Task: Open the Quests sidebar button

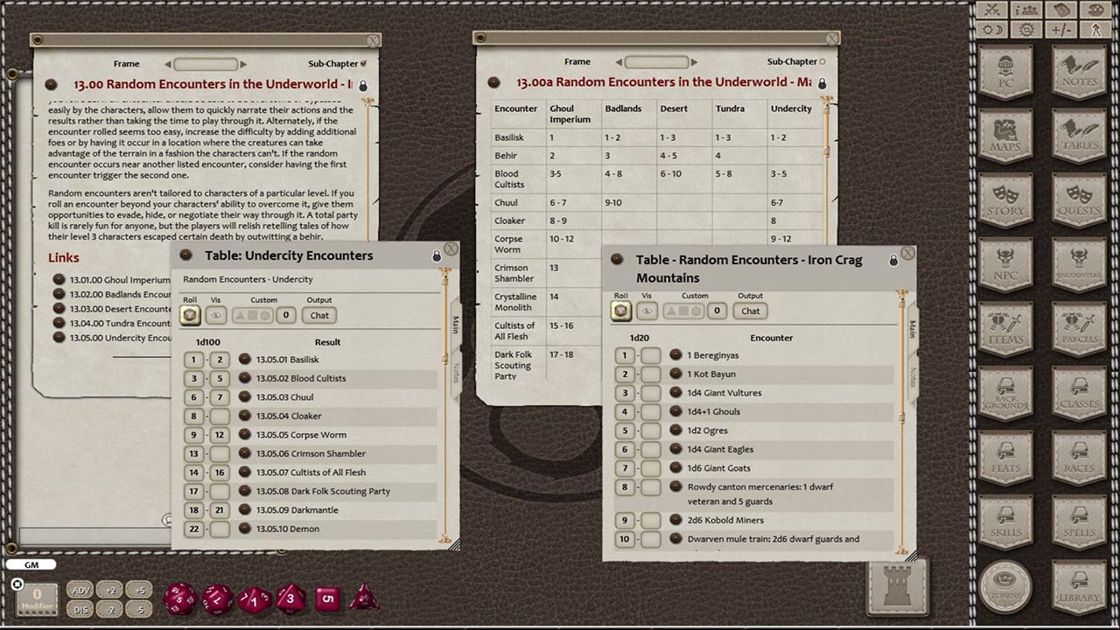Action: point(1079,201)
